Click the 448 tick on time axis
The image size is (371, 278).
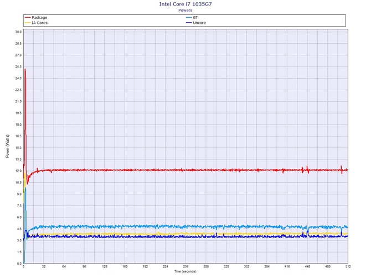(307, 266)
